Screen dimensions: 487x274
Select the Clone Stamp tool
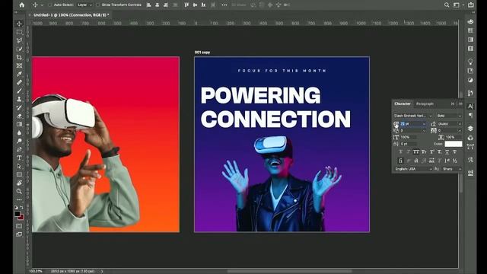pyautogui.click(x=19, y=99)
